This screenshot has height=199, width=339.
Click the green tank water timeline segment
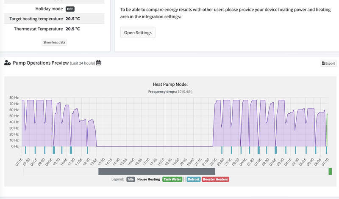330,172
